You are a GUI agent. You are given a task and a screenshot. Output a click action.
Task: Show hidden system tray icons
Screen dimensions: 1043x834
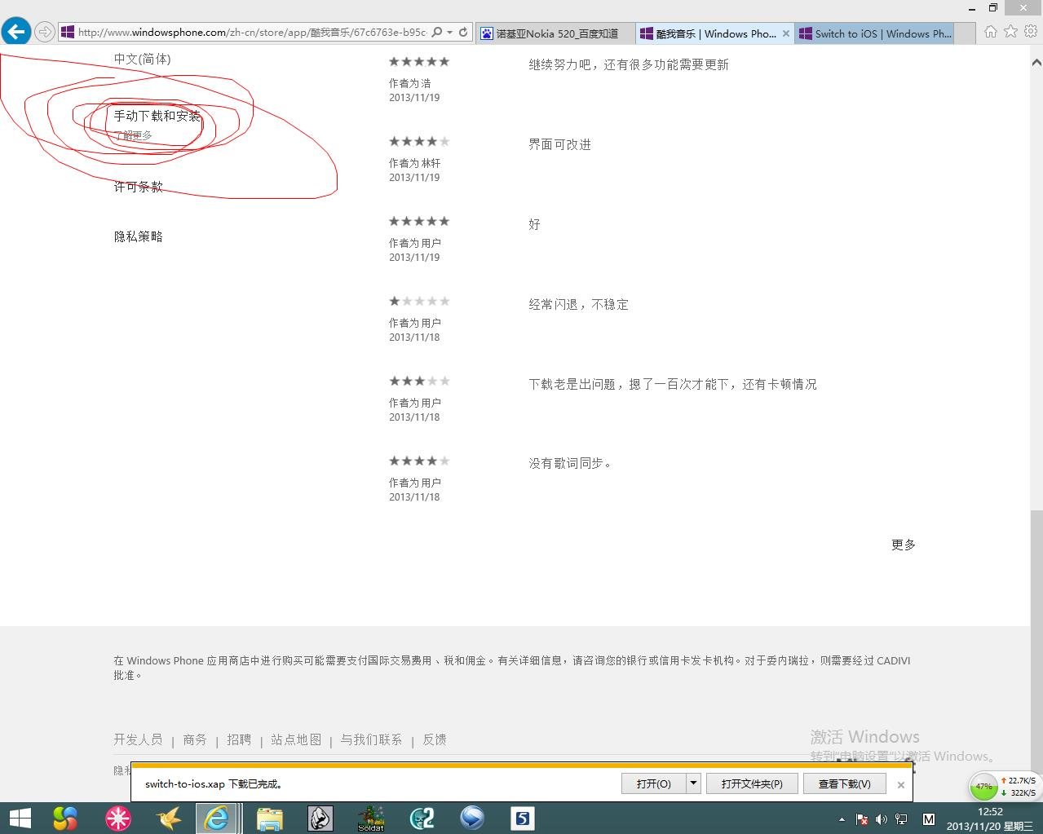pos(842,819)
